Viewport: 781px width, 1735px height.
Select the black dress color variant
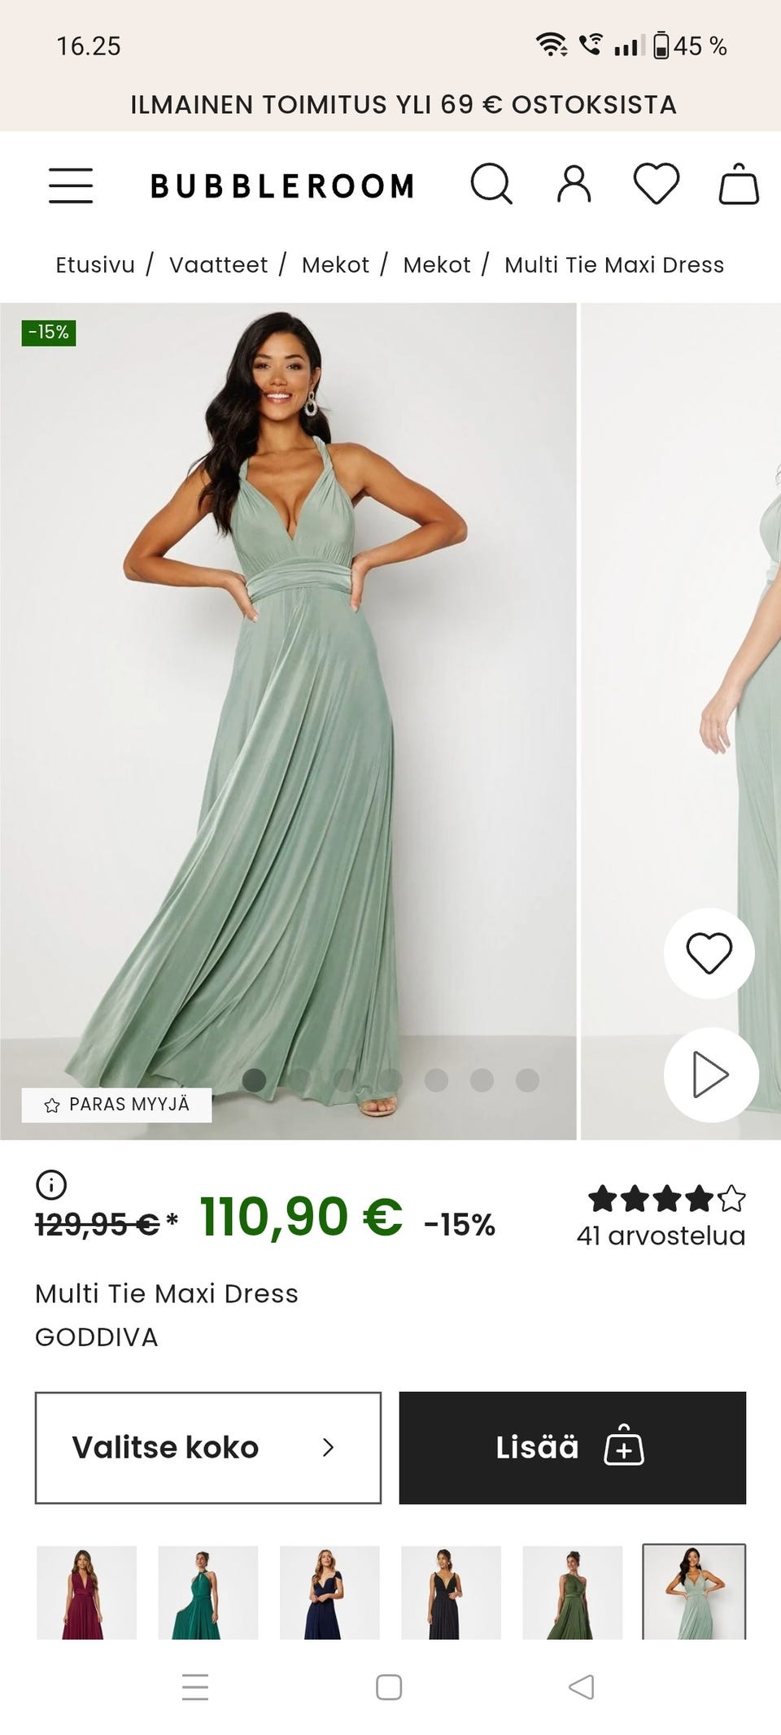click(451, 1593)
